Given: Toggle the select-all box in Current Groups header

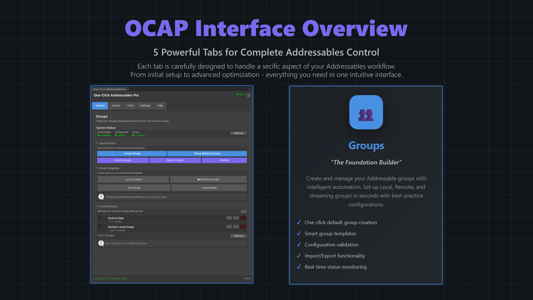Looking at the screenshot, I should coord(243,212).
